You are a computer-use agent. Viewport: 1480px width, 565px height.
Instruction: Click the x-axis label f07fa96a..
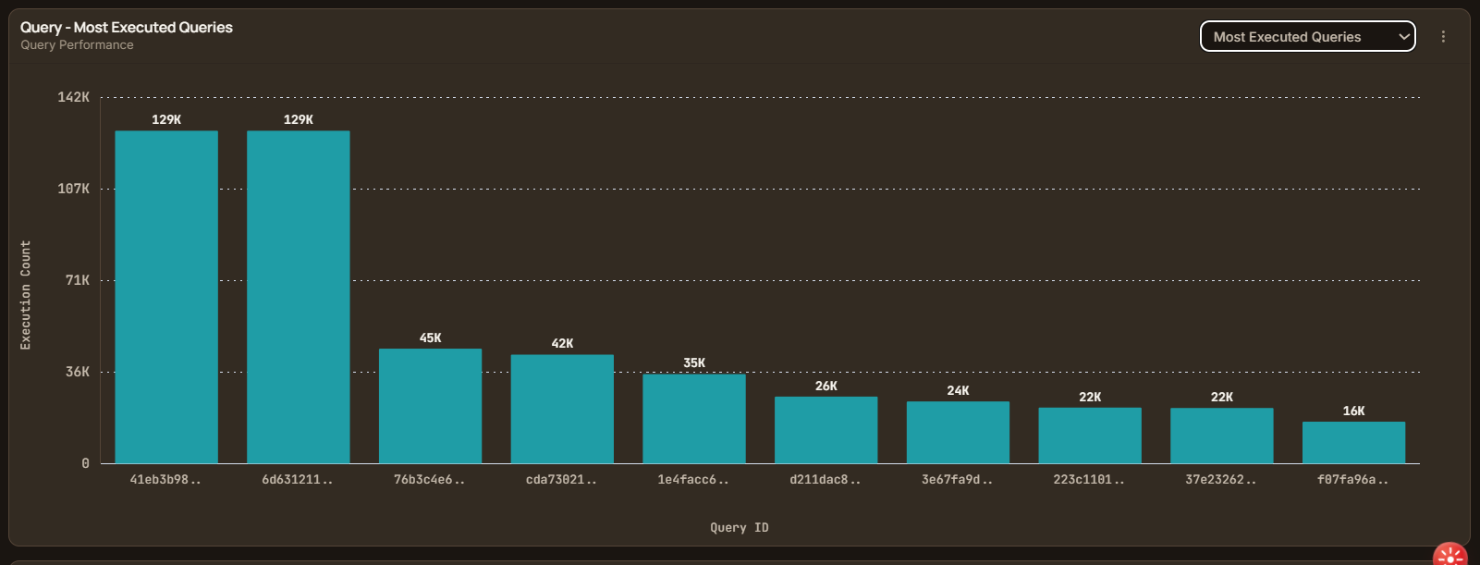pyautogui.click(x=1353, y=480)
